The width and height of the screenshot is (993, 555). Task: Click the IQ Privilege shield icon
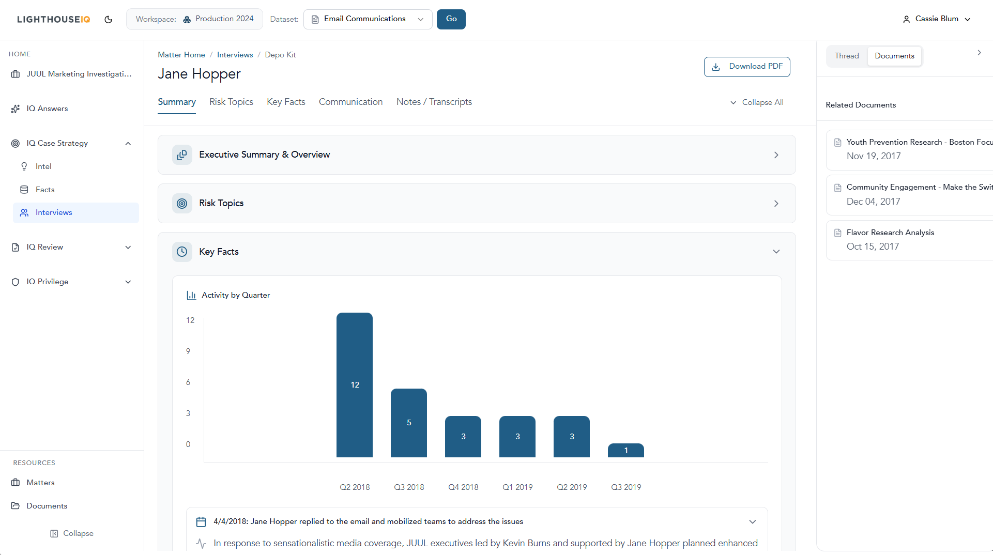pyautogui.click(x=16, y=282)
